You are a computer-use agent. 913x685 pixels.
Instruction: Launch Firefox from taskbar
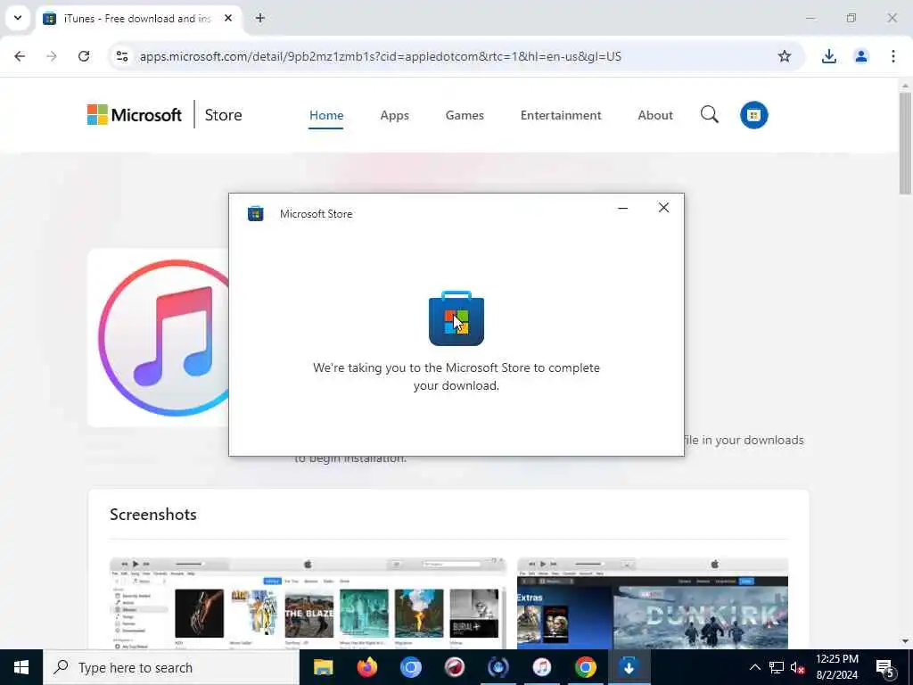coord(366,667)
